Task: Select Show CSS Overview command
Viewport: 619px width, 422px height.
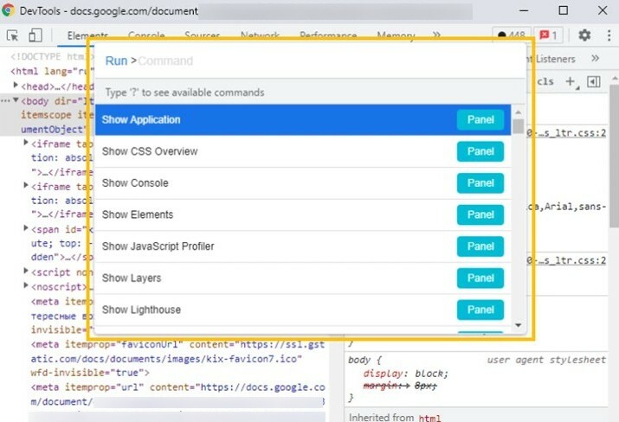Action: pos(303,151)
